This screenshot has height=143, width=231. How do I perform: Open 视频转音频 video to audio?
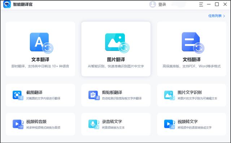coord(40,124)
